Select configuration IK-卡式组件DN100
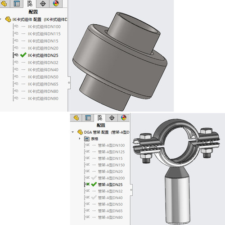This screenshot has height=225, width=225. (44, 27)
